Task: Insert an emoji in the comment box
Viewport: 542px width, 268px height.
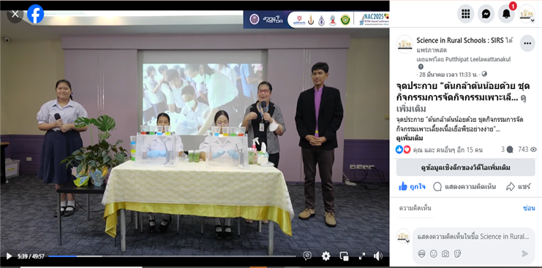Action: (434, 253)
